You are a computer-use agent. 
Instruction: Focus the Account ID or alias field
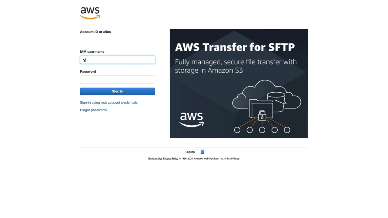(x=118, y=40)
